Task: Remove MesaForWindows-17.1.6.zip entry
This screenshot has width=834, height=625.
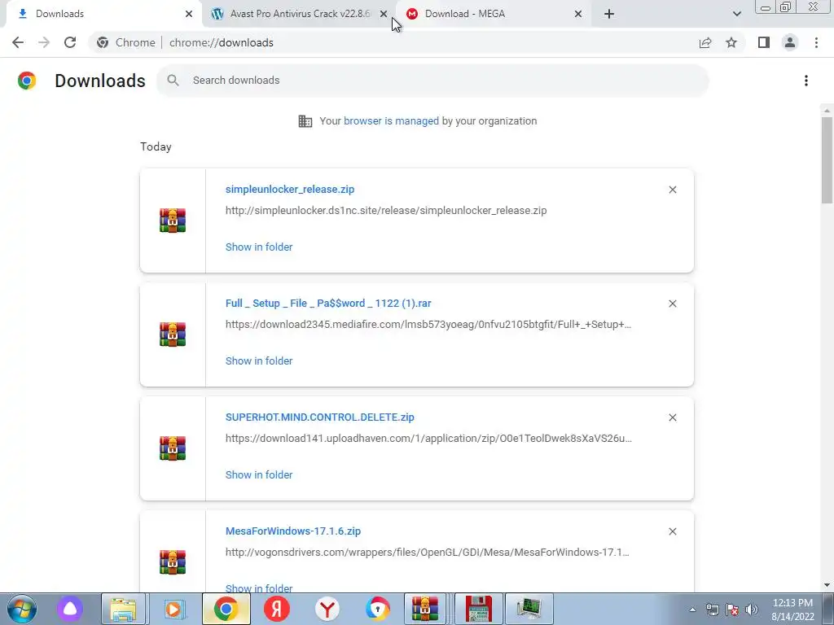Action: [672, 531]
